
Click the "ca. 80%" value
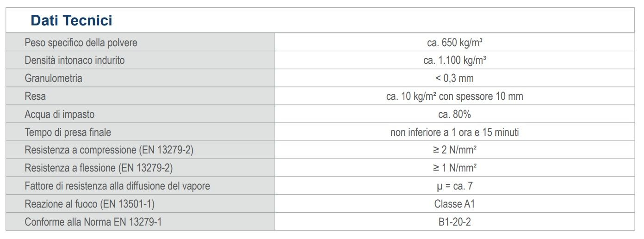point(455,114)
